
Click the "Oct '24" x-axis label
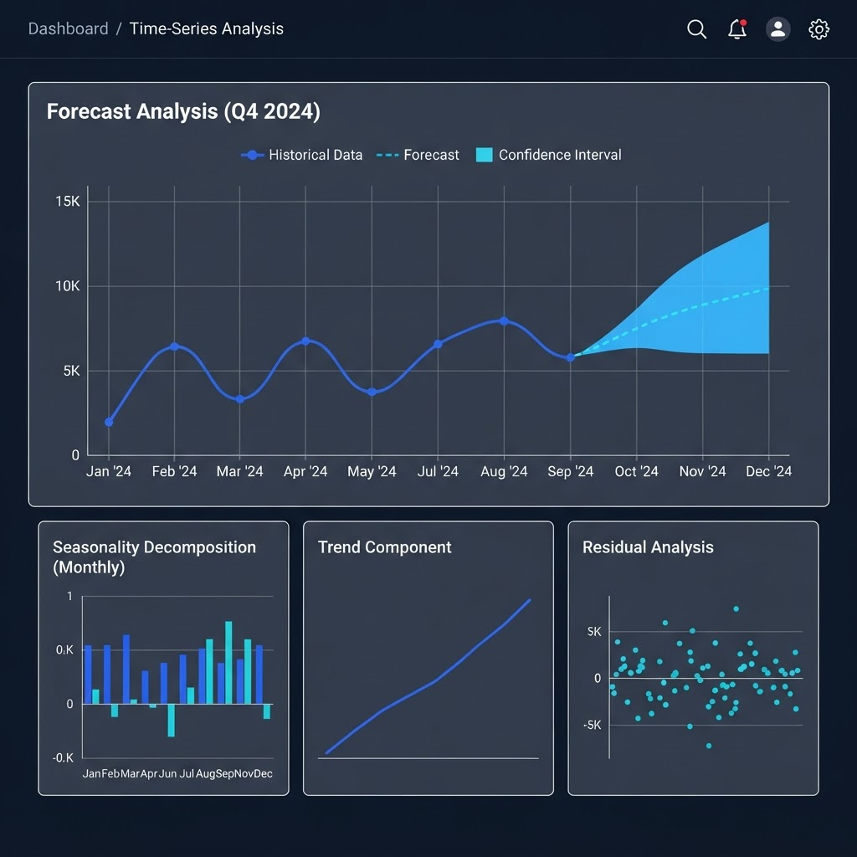click(636, 471)
